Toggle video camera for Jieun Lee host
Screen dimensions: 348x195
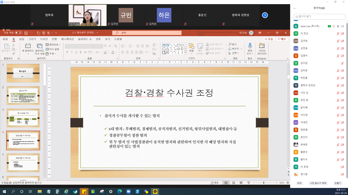click(x=343, y=26)
